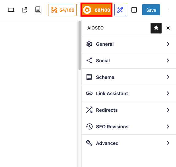Click the Social share icon

coord(89,60)
